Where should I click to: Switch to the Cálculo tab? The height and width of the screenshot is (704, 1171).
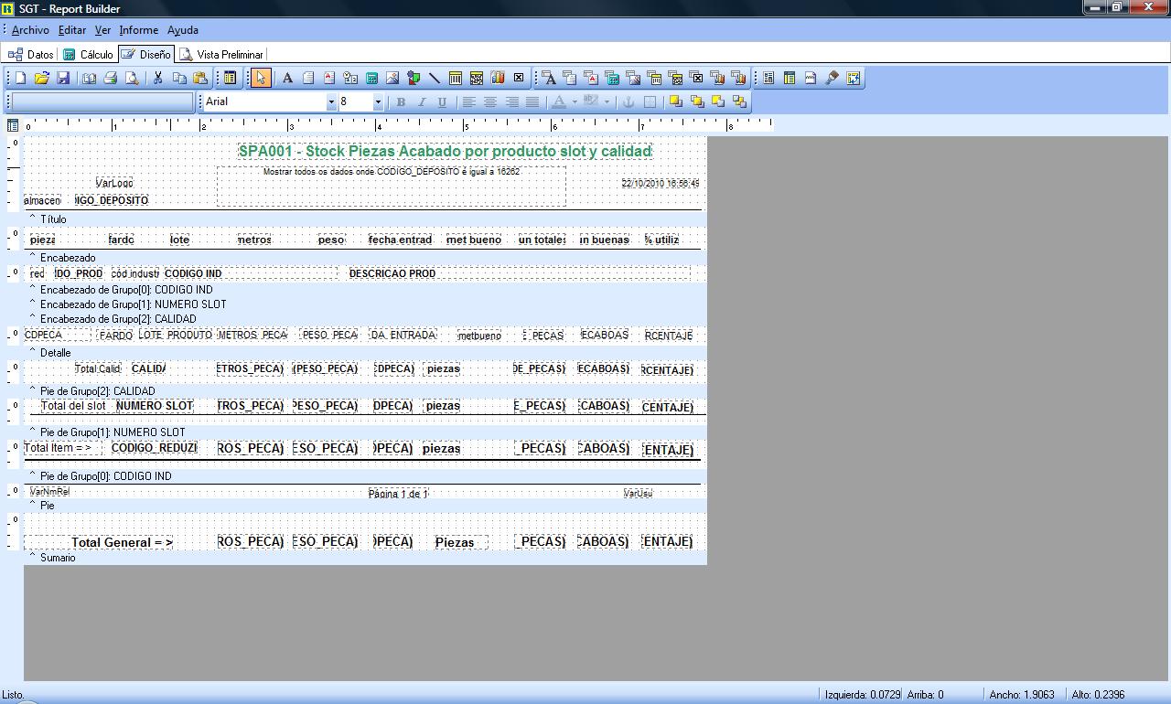tap(89, 55)
